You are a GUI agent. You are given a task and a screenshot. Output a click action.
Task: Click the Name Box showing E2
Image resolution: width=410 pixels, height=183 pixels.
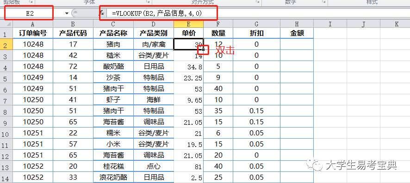point(30,13)
